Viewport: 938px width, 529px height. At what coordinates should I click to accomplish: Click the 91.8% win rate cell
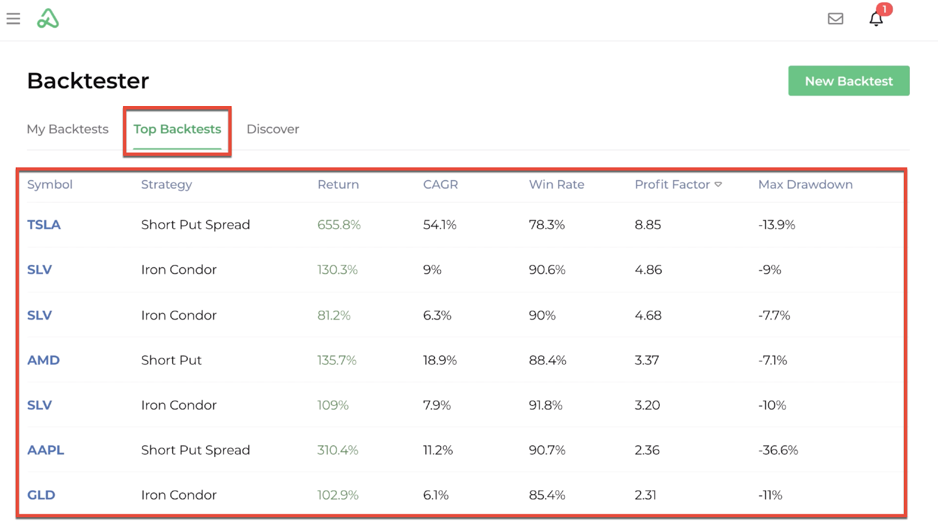[x=545, y=405]
